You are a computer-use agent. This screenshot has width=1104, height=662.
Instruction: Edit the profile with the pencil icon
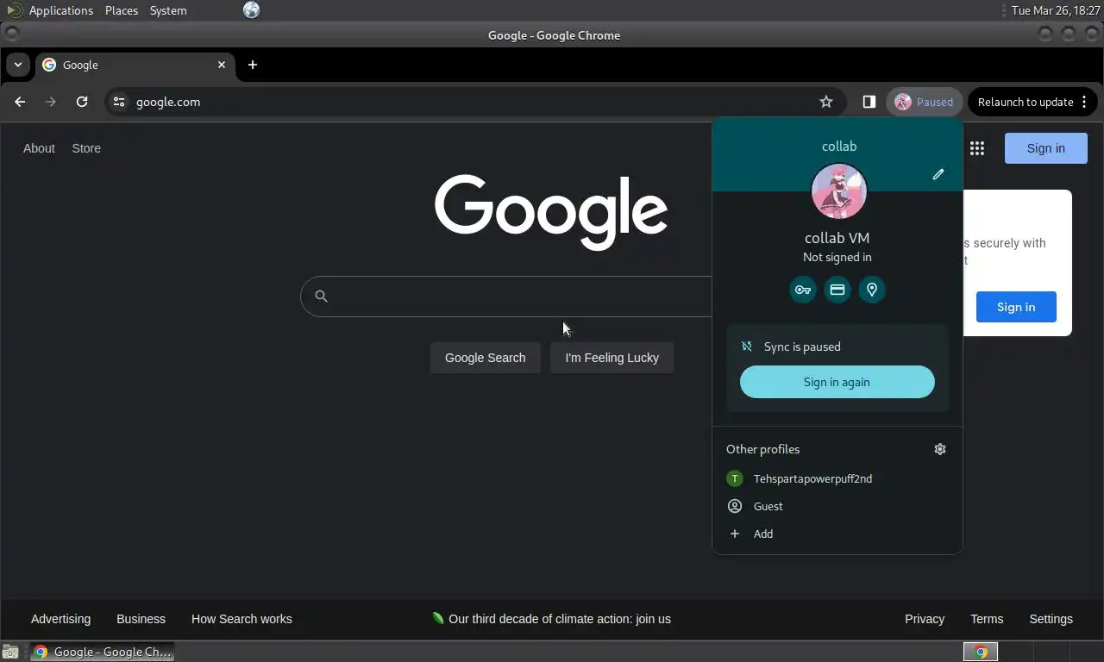938,174
